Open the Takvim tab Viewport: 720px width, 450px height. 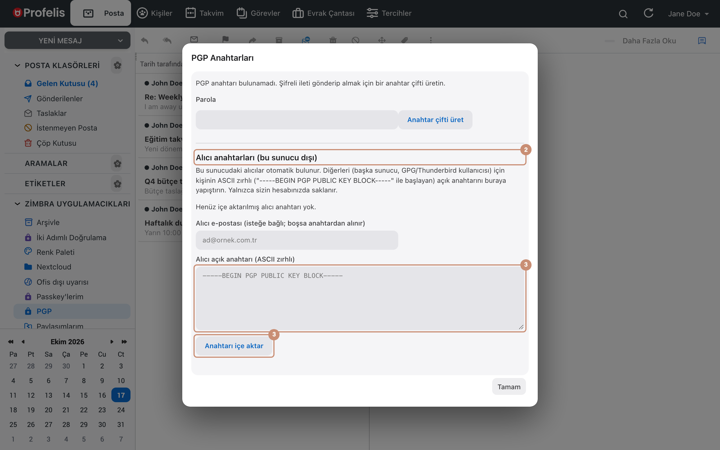pos(204,13)
